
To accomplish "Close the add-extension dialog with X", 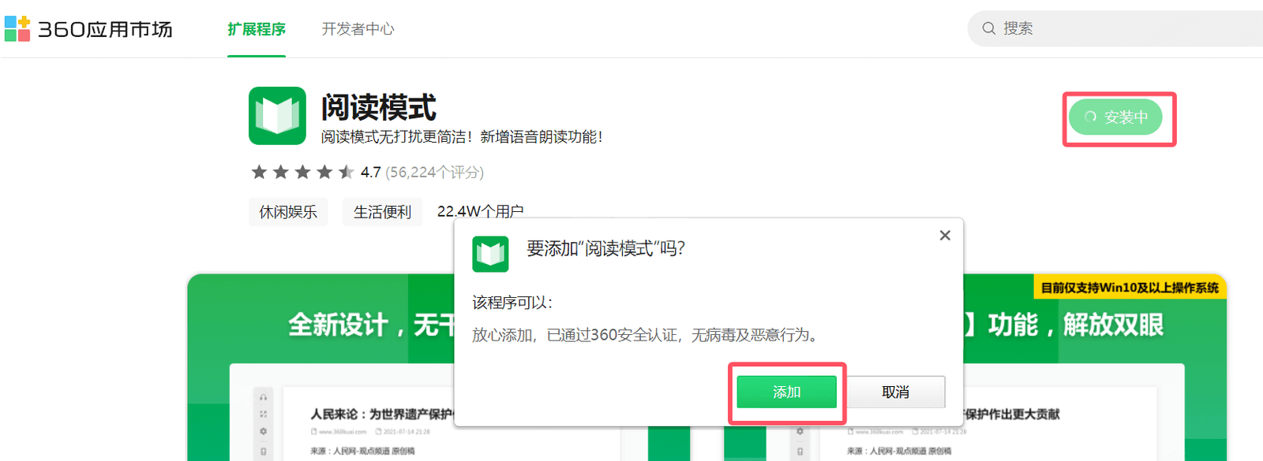I will [x=945, y=236].
